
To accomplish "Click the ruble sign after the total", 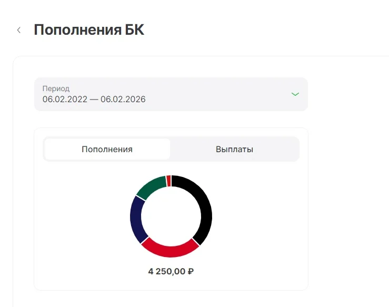I will [x=191, y=271].
